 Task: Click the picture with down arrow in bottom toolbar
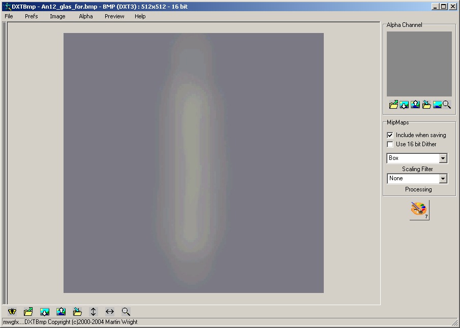[45, 312]
